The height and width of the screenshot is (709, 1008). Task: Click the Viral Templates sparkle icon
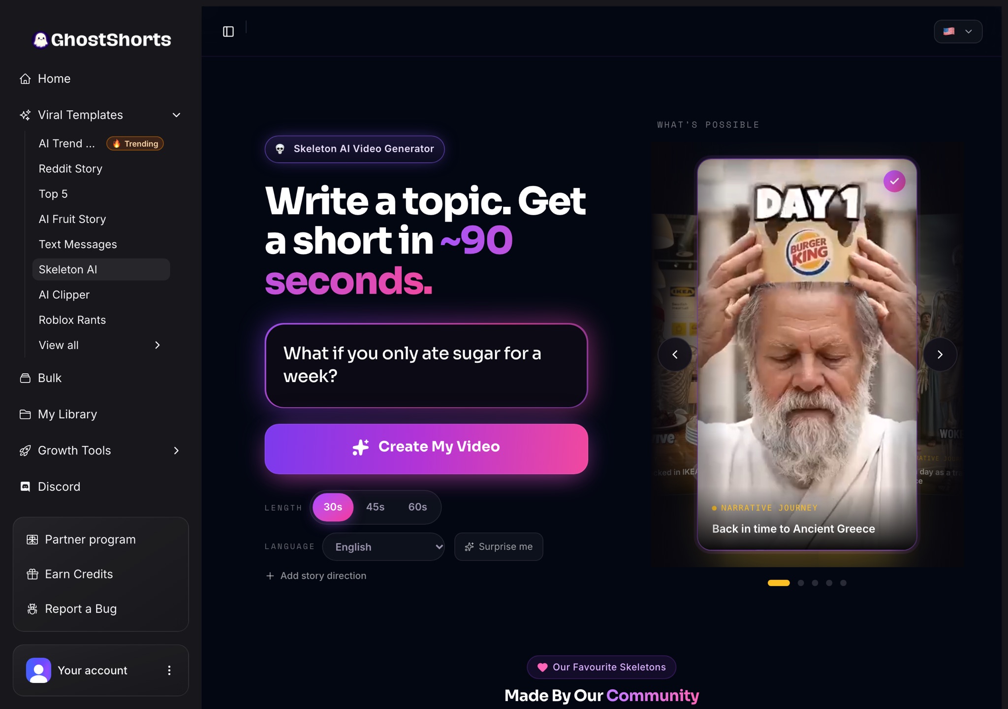pyautogui.click(x=25, y=115)
